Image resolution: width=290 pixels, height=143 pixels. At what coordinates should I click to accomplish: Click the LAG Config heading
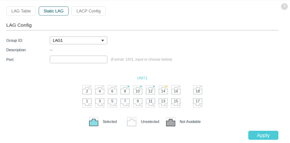(x=19, y=25)
